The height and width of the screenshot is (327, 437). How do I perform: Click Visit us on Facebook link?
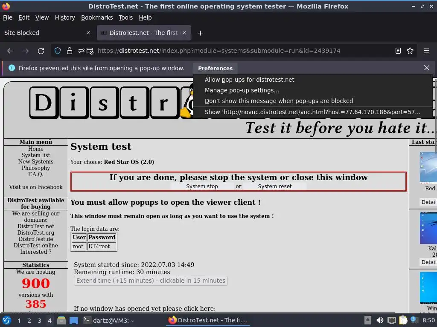(x=36, y=187)
